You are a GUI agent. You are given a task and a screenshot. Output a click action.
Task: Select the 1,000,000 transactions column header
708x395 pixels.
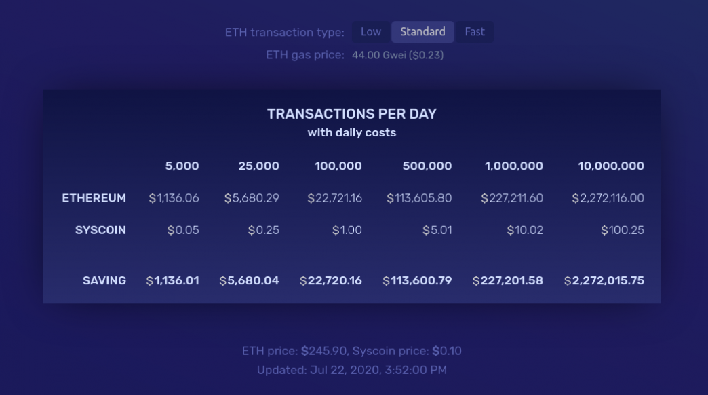click(513, 166)
